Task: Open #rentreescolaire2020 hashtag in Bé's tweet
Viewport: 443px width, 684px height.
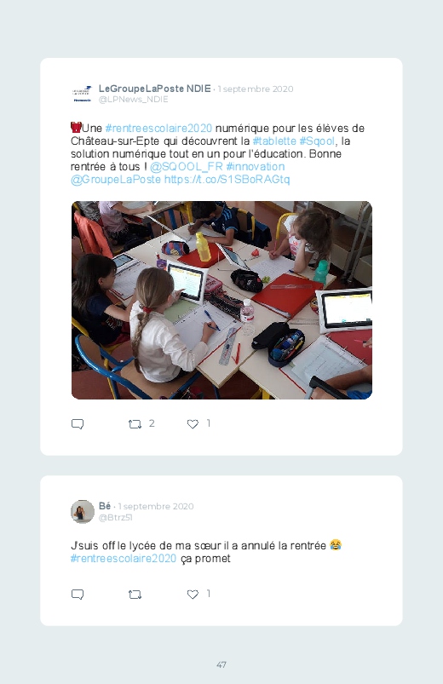Action: click(124, 559)
